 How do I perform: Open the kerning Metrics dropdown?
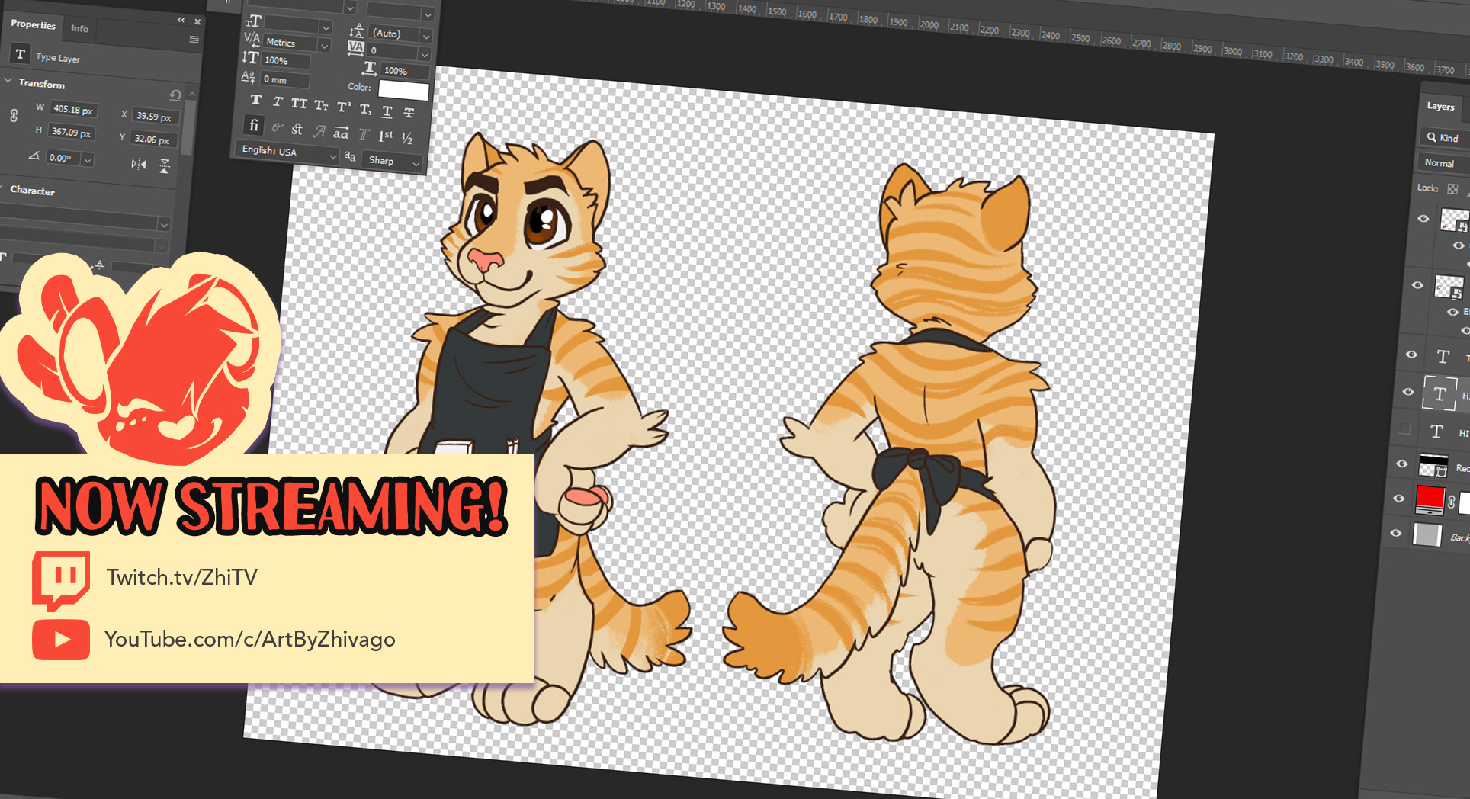324,46
